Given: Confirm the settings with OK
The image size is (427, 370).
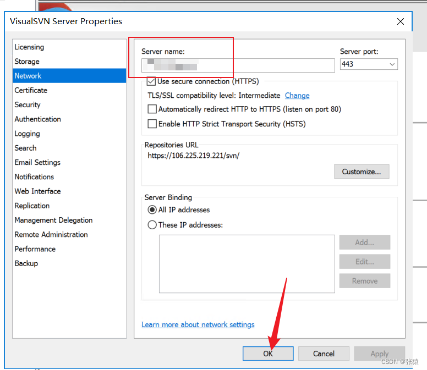Looking at the screenshot, I should point(268,354).
